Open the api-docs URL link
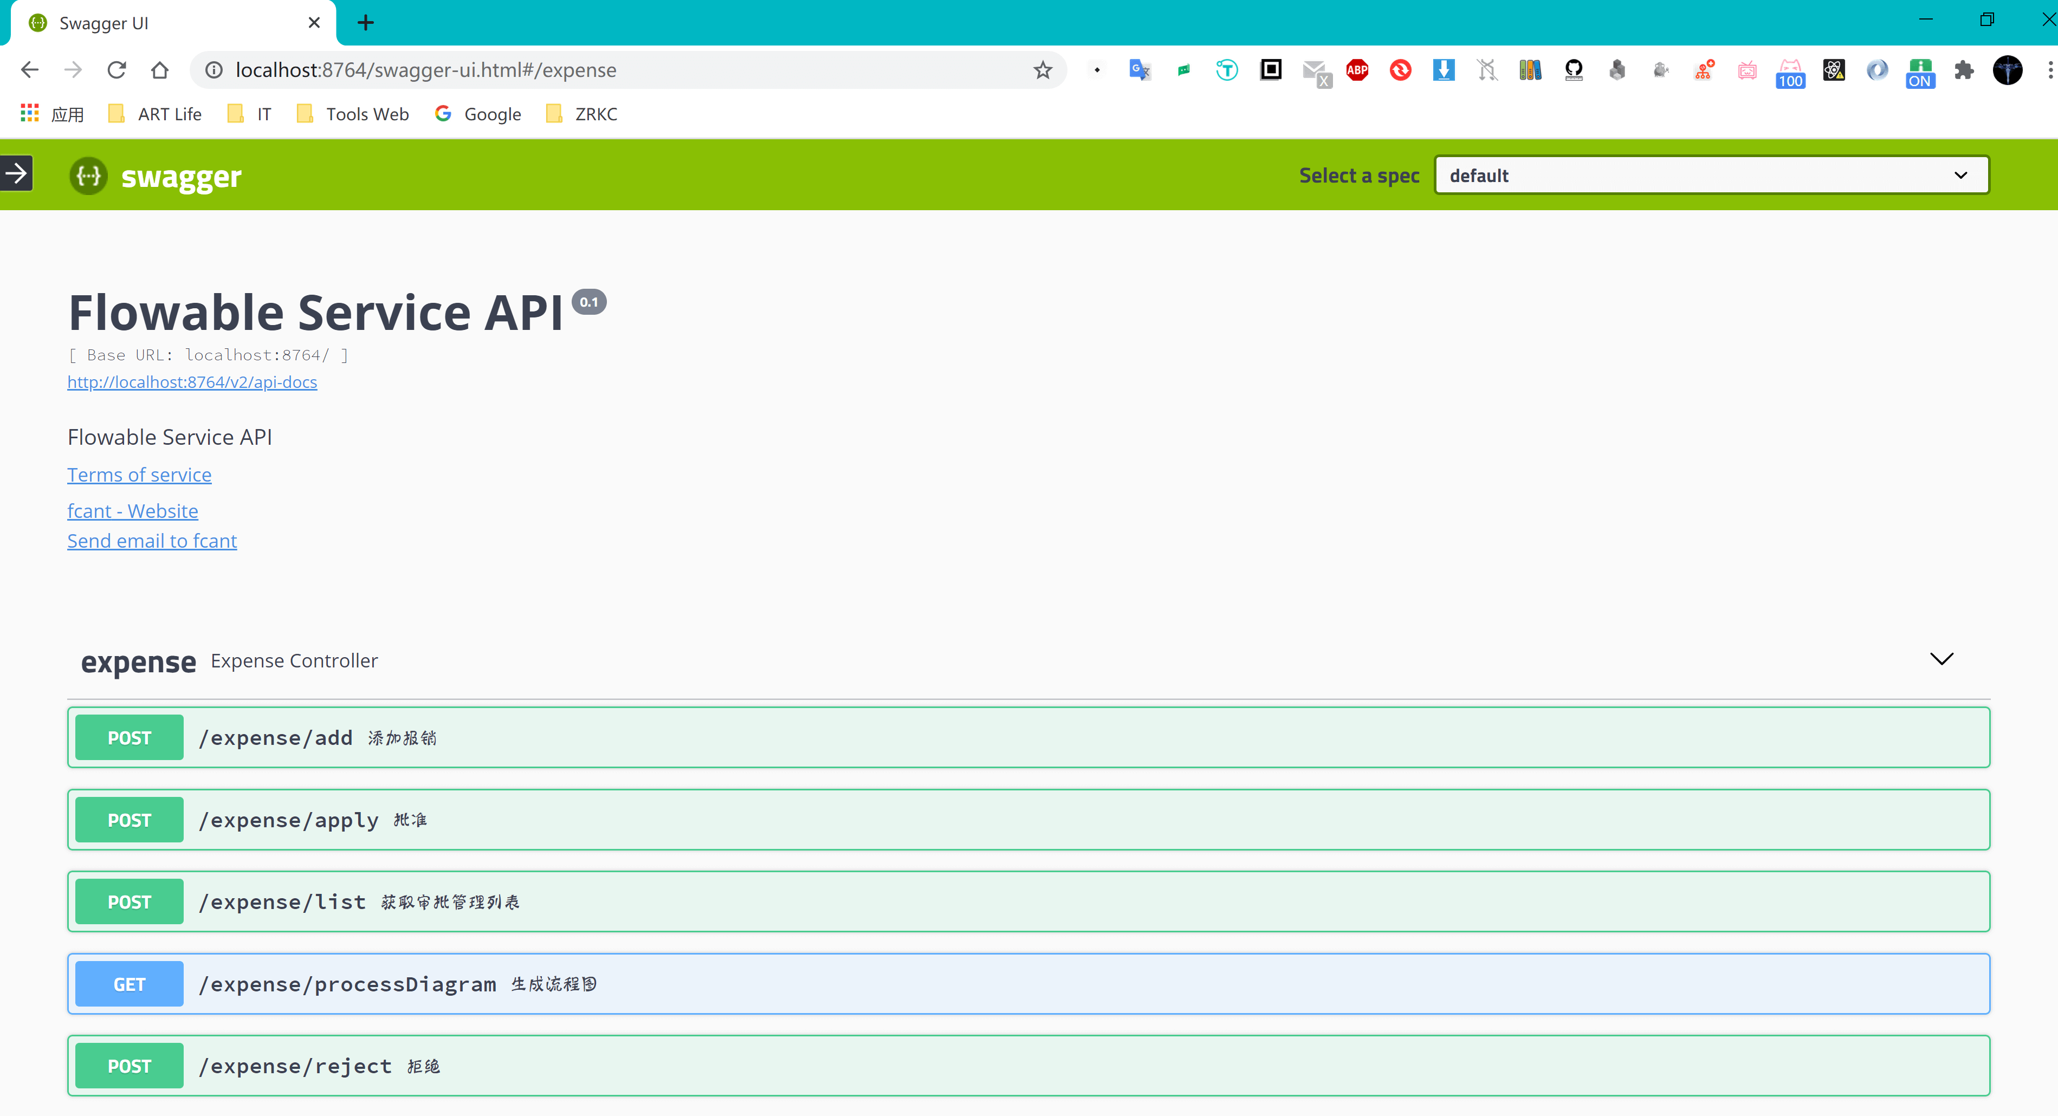The width and height of the screenshot is (2058, 1116). click(192, 382)
